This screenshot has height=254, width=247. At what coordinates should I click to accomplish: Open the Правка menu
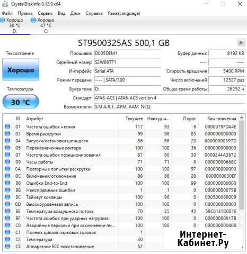pyautogui.click(x=25, y=13)
